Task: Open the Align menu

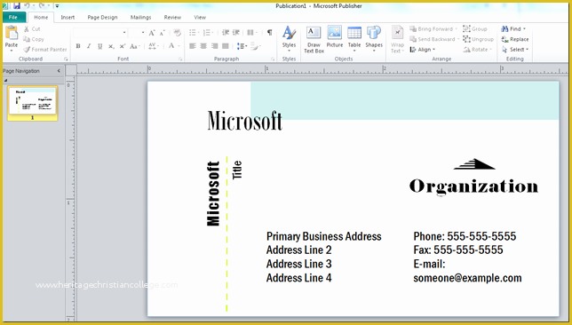Action: click(x=423, y=49)
